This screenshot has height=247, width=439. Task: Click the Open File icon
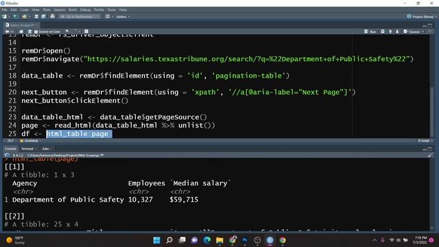[25, 16]
